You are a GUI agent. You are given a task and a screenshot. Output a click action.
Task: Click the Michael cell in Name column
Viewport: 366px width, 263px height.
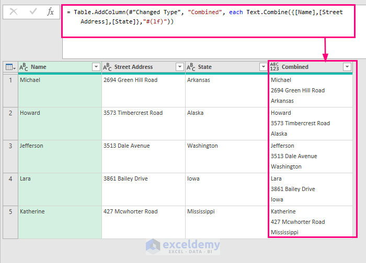pyautogui.click(x=60, y=91)
